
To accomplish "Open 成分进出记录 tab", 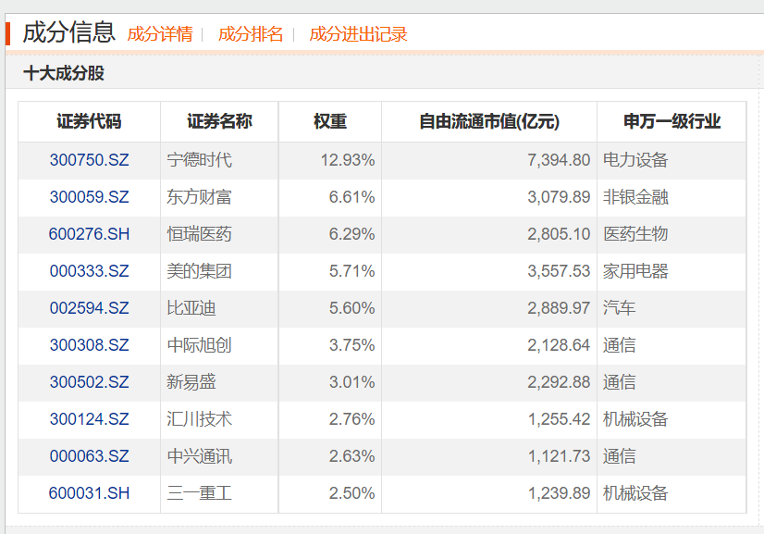I will tap(358, 34).
